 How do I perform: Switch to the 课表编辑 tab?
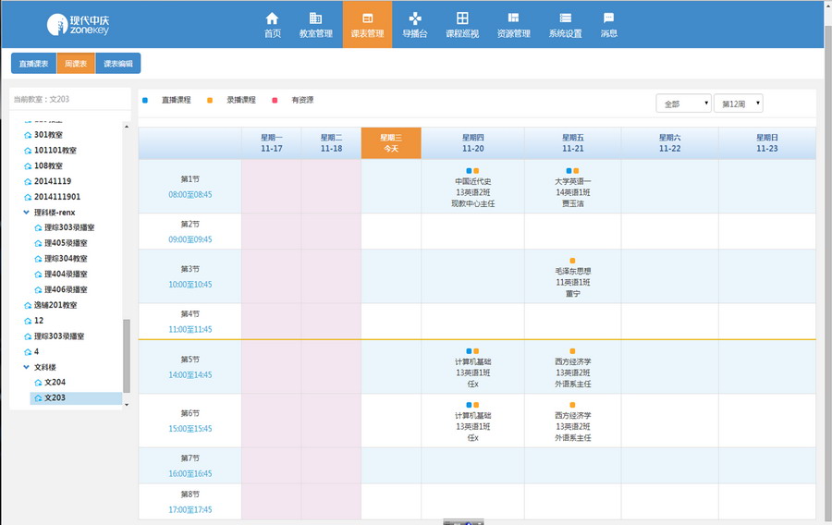click(x=118, y=64)
